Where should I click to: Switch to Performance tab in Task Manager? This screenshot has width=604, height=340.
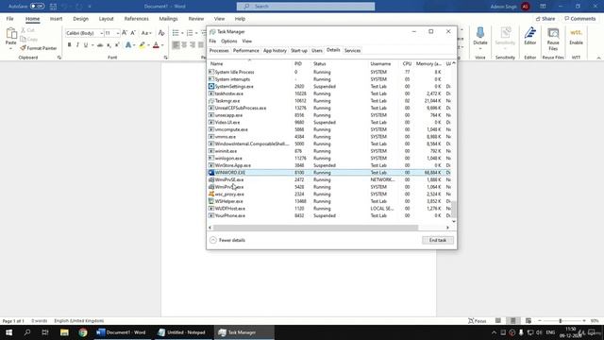coord(245,50)
